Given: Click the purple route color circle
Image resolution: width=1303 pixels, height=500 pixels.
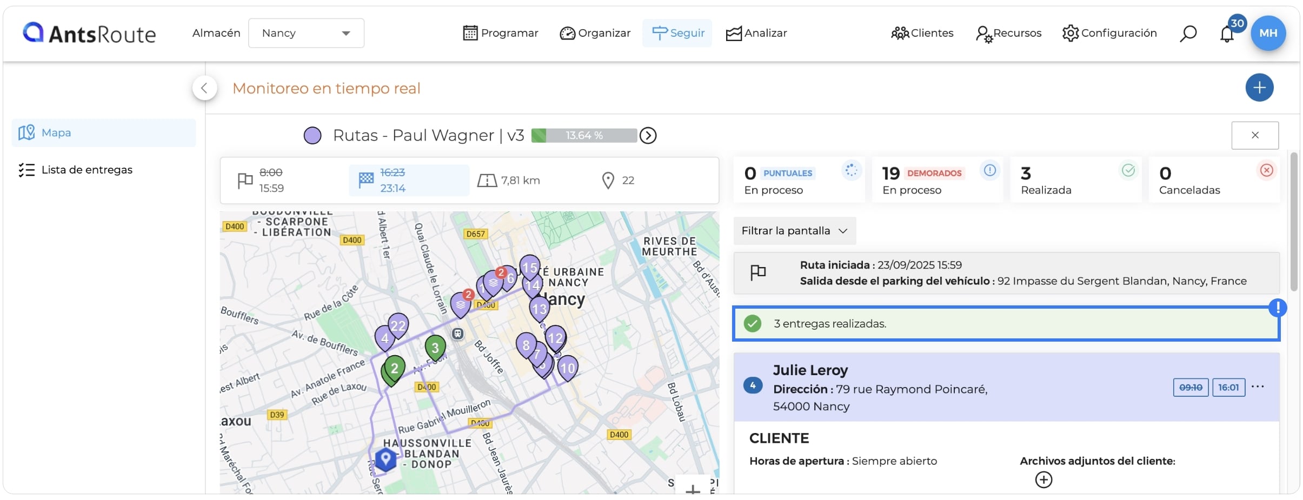Looking at the screenshot, I should tap(313, 135).
